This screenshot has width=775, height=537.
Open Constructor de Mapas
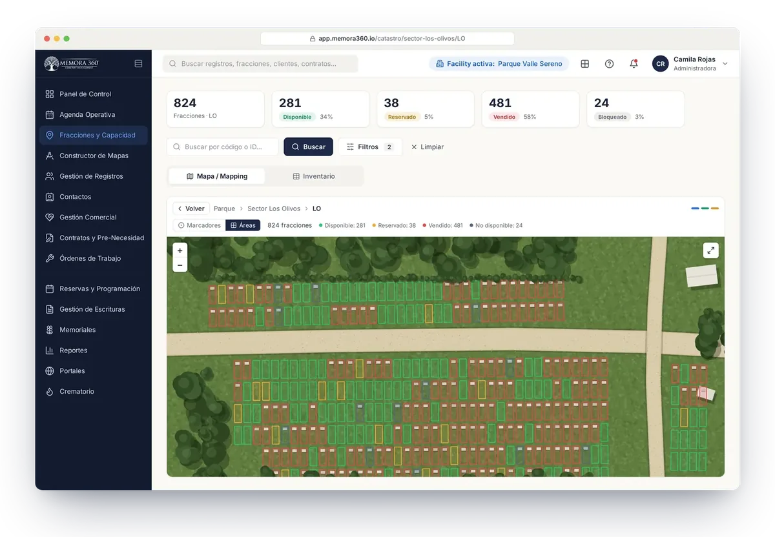[94, 156]
